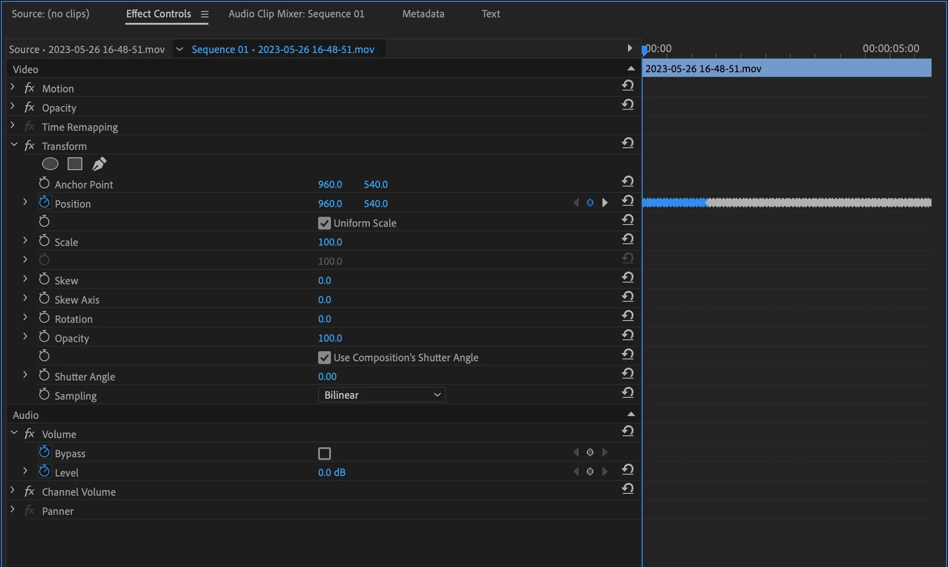Open the Sampling dropdown set to Bilinear
This screenshot has height=567, width=948.
pos(382,395)
